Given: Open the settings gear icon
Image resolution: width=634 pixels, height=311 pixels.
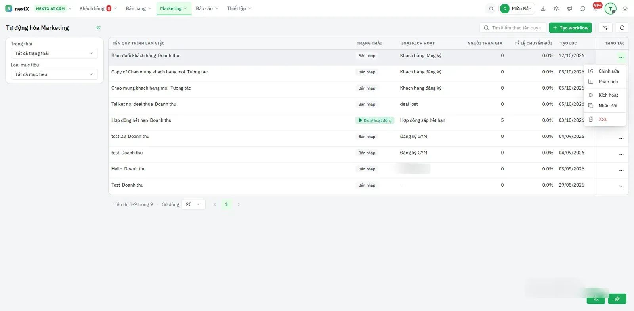Looking at the screenshot, I should pos(556,8).
